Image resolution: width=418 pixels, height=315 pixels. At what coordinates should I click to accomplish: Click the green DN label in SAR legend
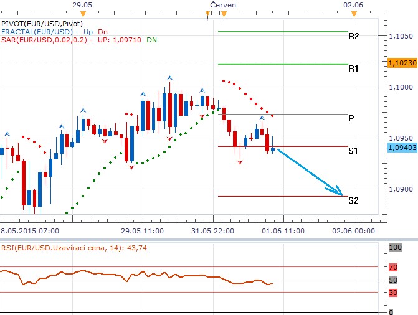[151, 40]
